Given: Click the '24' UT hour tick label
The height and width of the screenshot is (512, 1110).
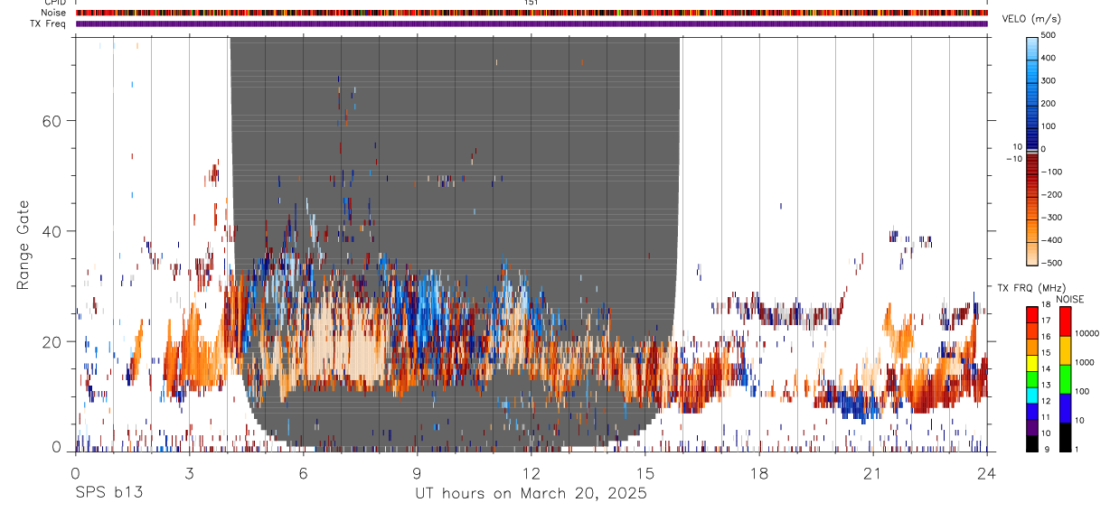Looking at the screenshot, I should [986, 473].
